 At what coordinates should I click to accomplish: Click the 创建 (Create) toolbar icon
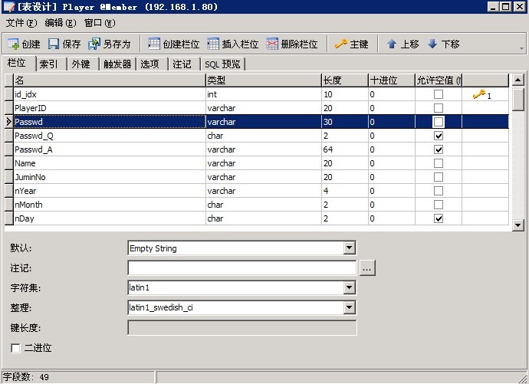tap(13, 44)
